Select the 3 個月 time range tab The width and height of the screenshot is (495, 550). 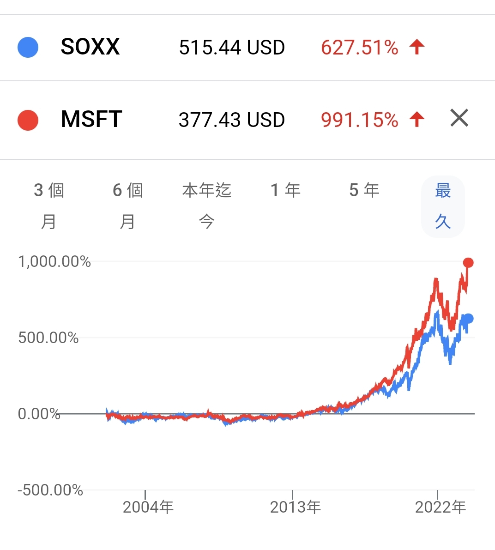49,205
